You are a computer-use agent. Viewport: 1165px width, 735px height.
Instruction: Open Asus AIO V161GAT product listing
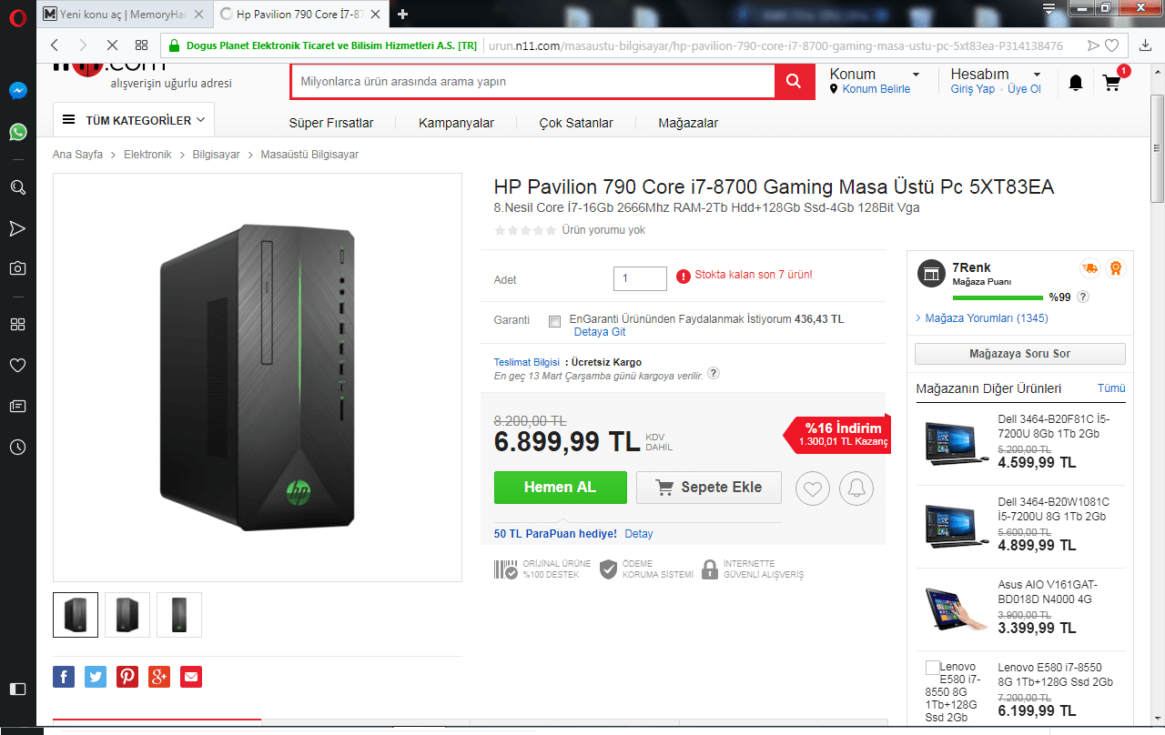pyautogui.click(x=1020, y=607)
